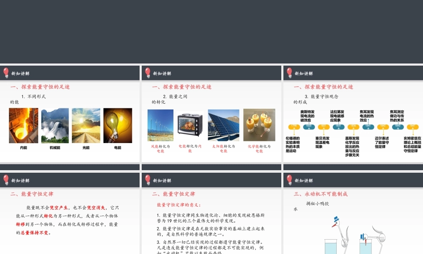
Task: Click the sunlit road image labeled 光能
Action: [x=86, y=125]
